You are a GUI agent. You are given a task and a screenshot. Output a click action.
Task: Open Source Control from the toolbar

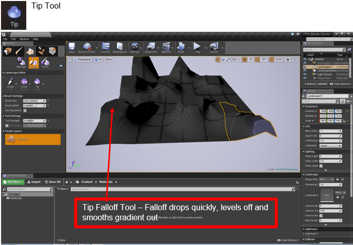(87, 48)
